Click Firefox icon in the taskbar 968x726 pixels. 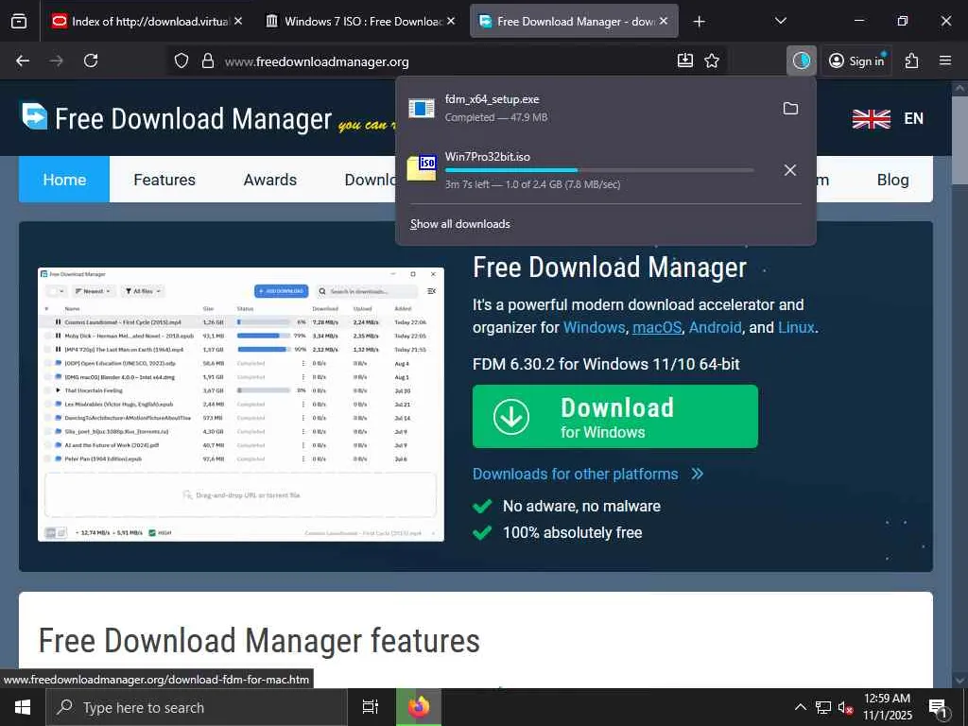[419, 707]
